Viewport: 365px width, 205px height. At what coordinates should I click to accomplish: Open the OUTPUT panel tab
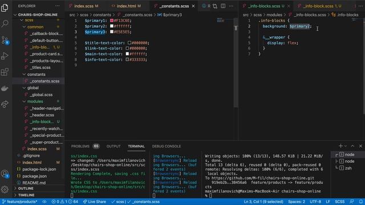[113, 146]
